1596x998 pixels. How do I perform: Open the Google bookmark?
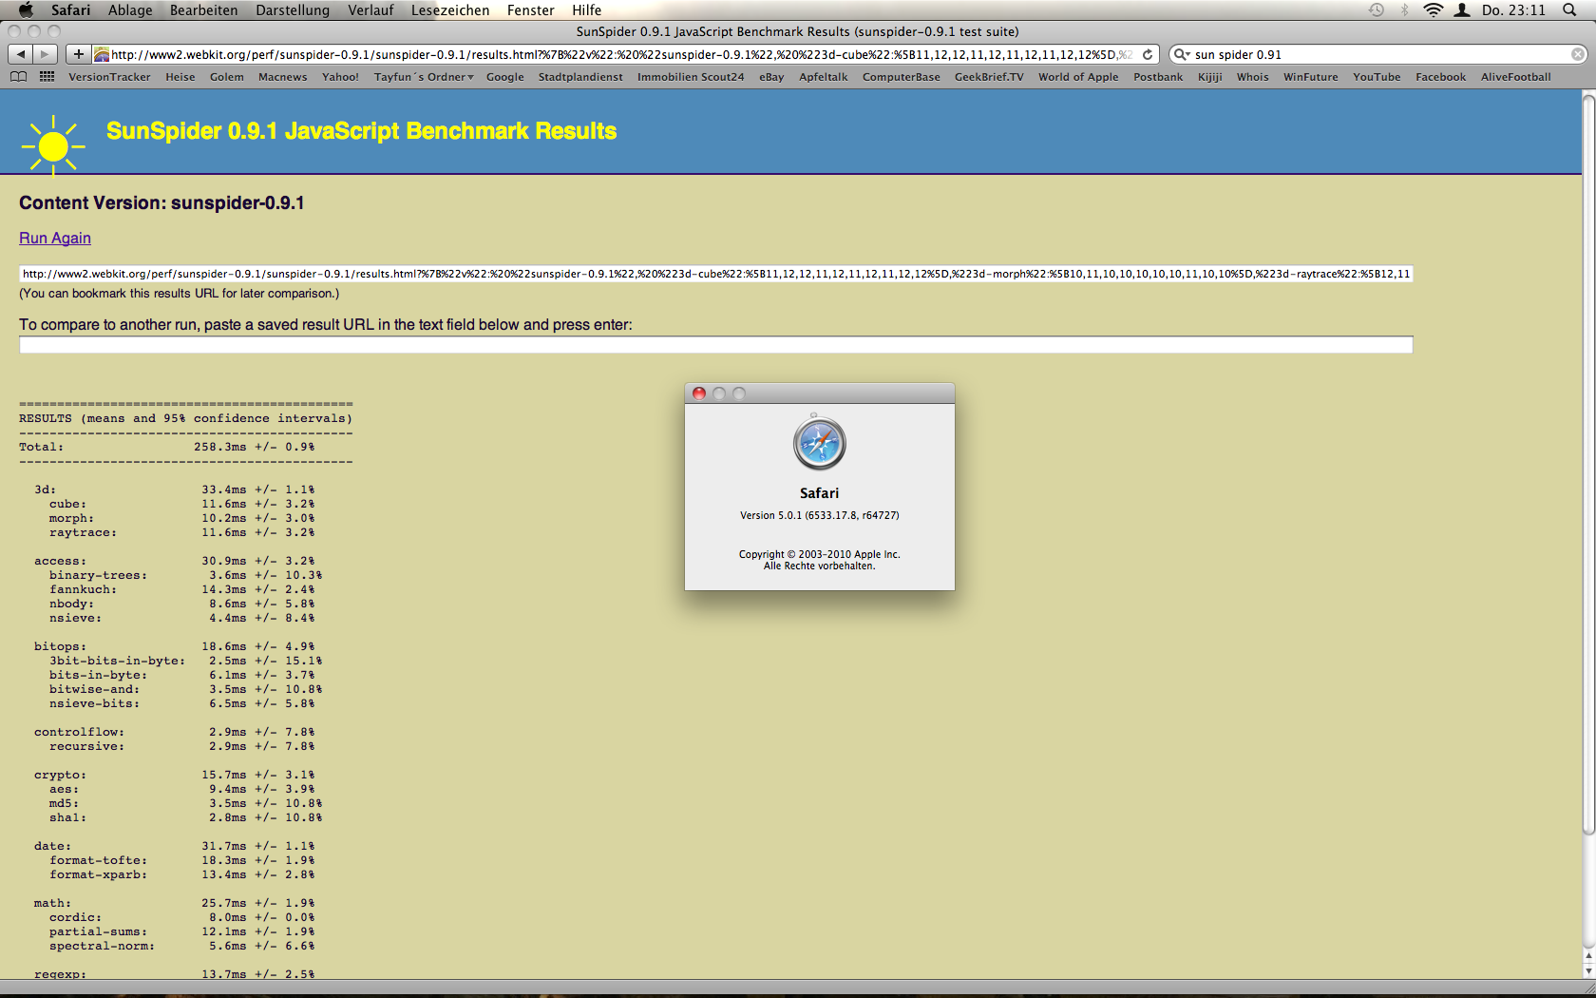tap(504, 77)
